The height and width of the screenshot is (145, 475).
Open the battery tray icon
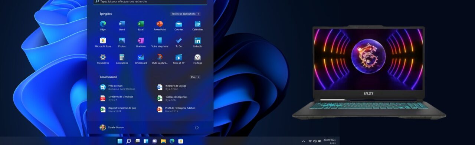pos(319,141)
